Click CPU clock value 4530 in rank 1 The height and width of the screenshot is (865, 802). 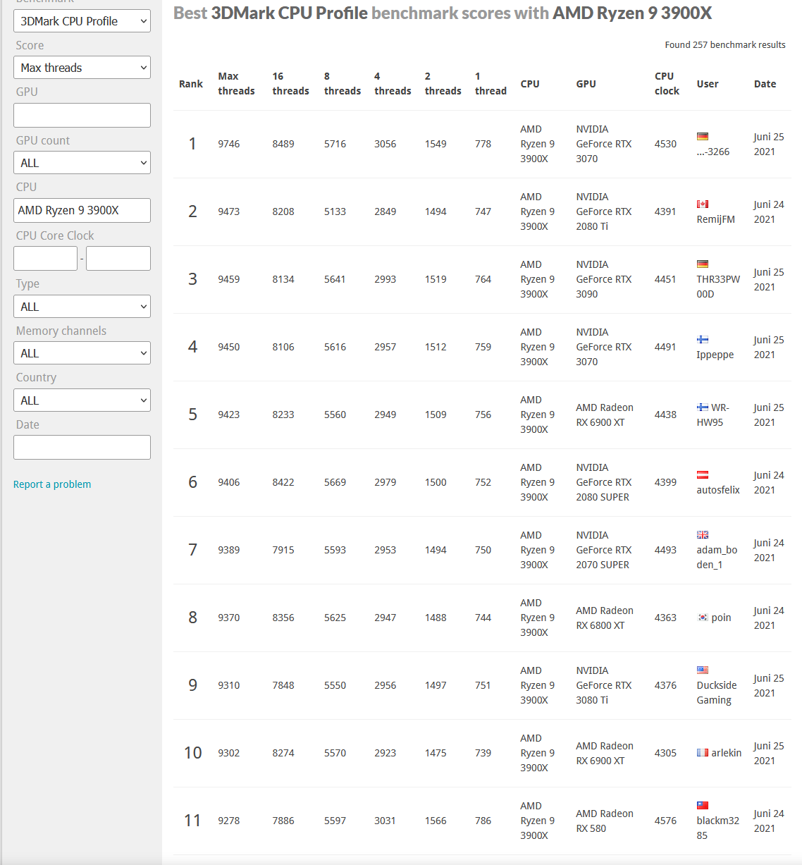(665, 144)
